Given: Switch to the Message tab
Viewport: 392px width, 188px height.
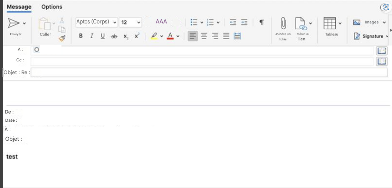Looking at the screenshot, I should (x=19, y=7).
